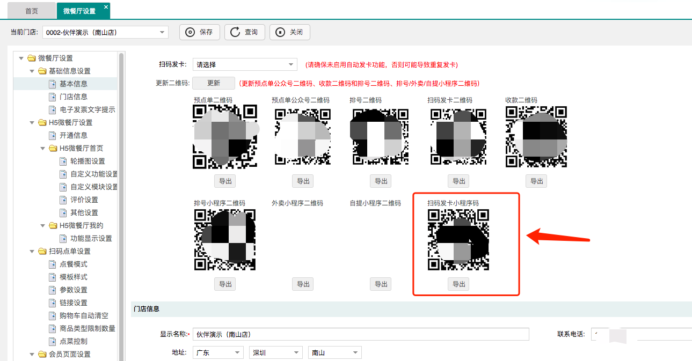Image resolution: width=692 pixels, height=361 pixels.
Task: Click the 微餐厅设置 root folder icon
Action: pyautogui.click(x=31, y=58)
